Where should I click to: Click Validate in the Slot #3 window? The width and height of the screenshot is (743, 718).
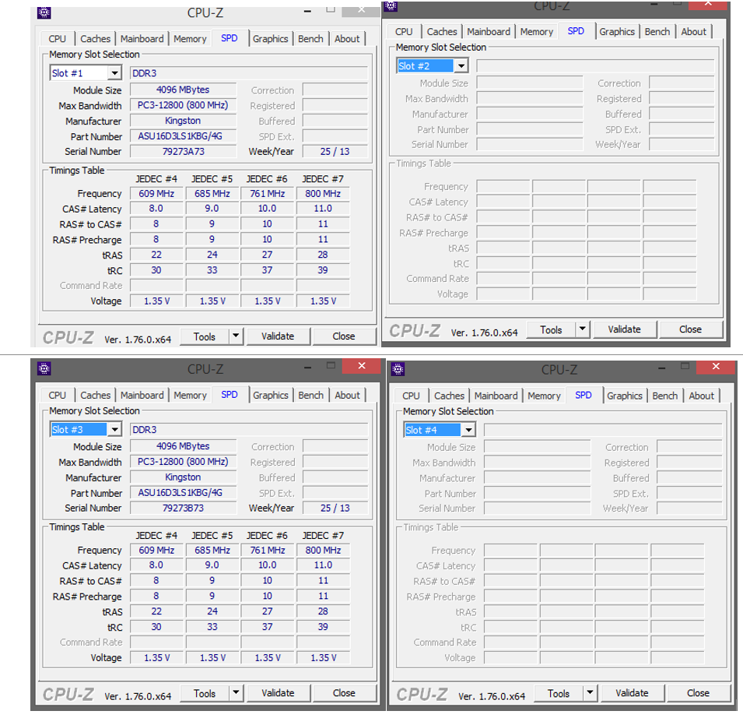[x=278, y=693]
